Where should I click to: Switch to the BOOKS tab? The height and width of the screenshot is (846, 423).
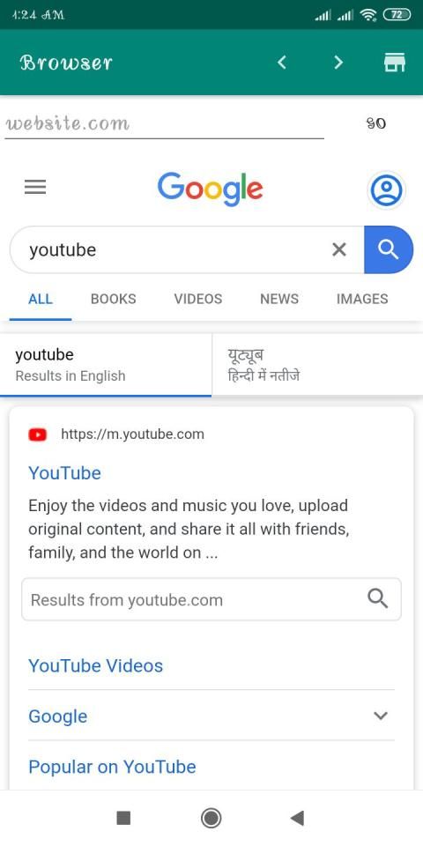pyautogui.click(x=114, y=299)
